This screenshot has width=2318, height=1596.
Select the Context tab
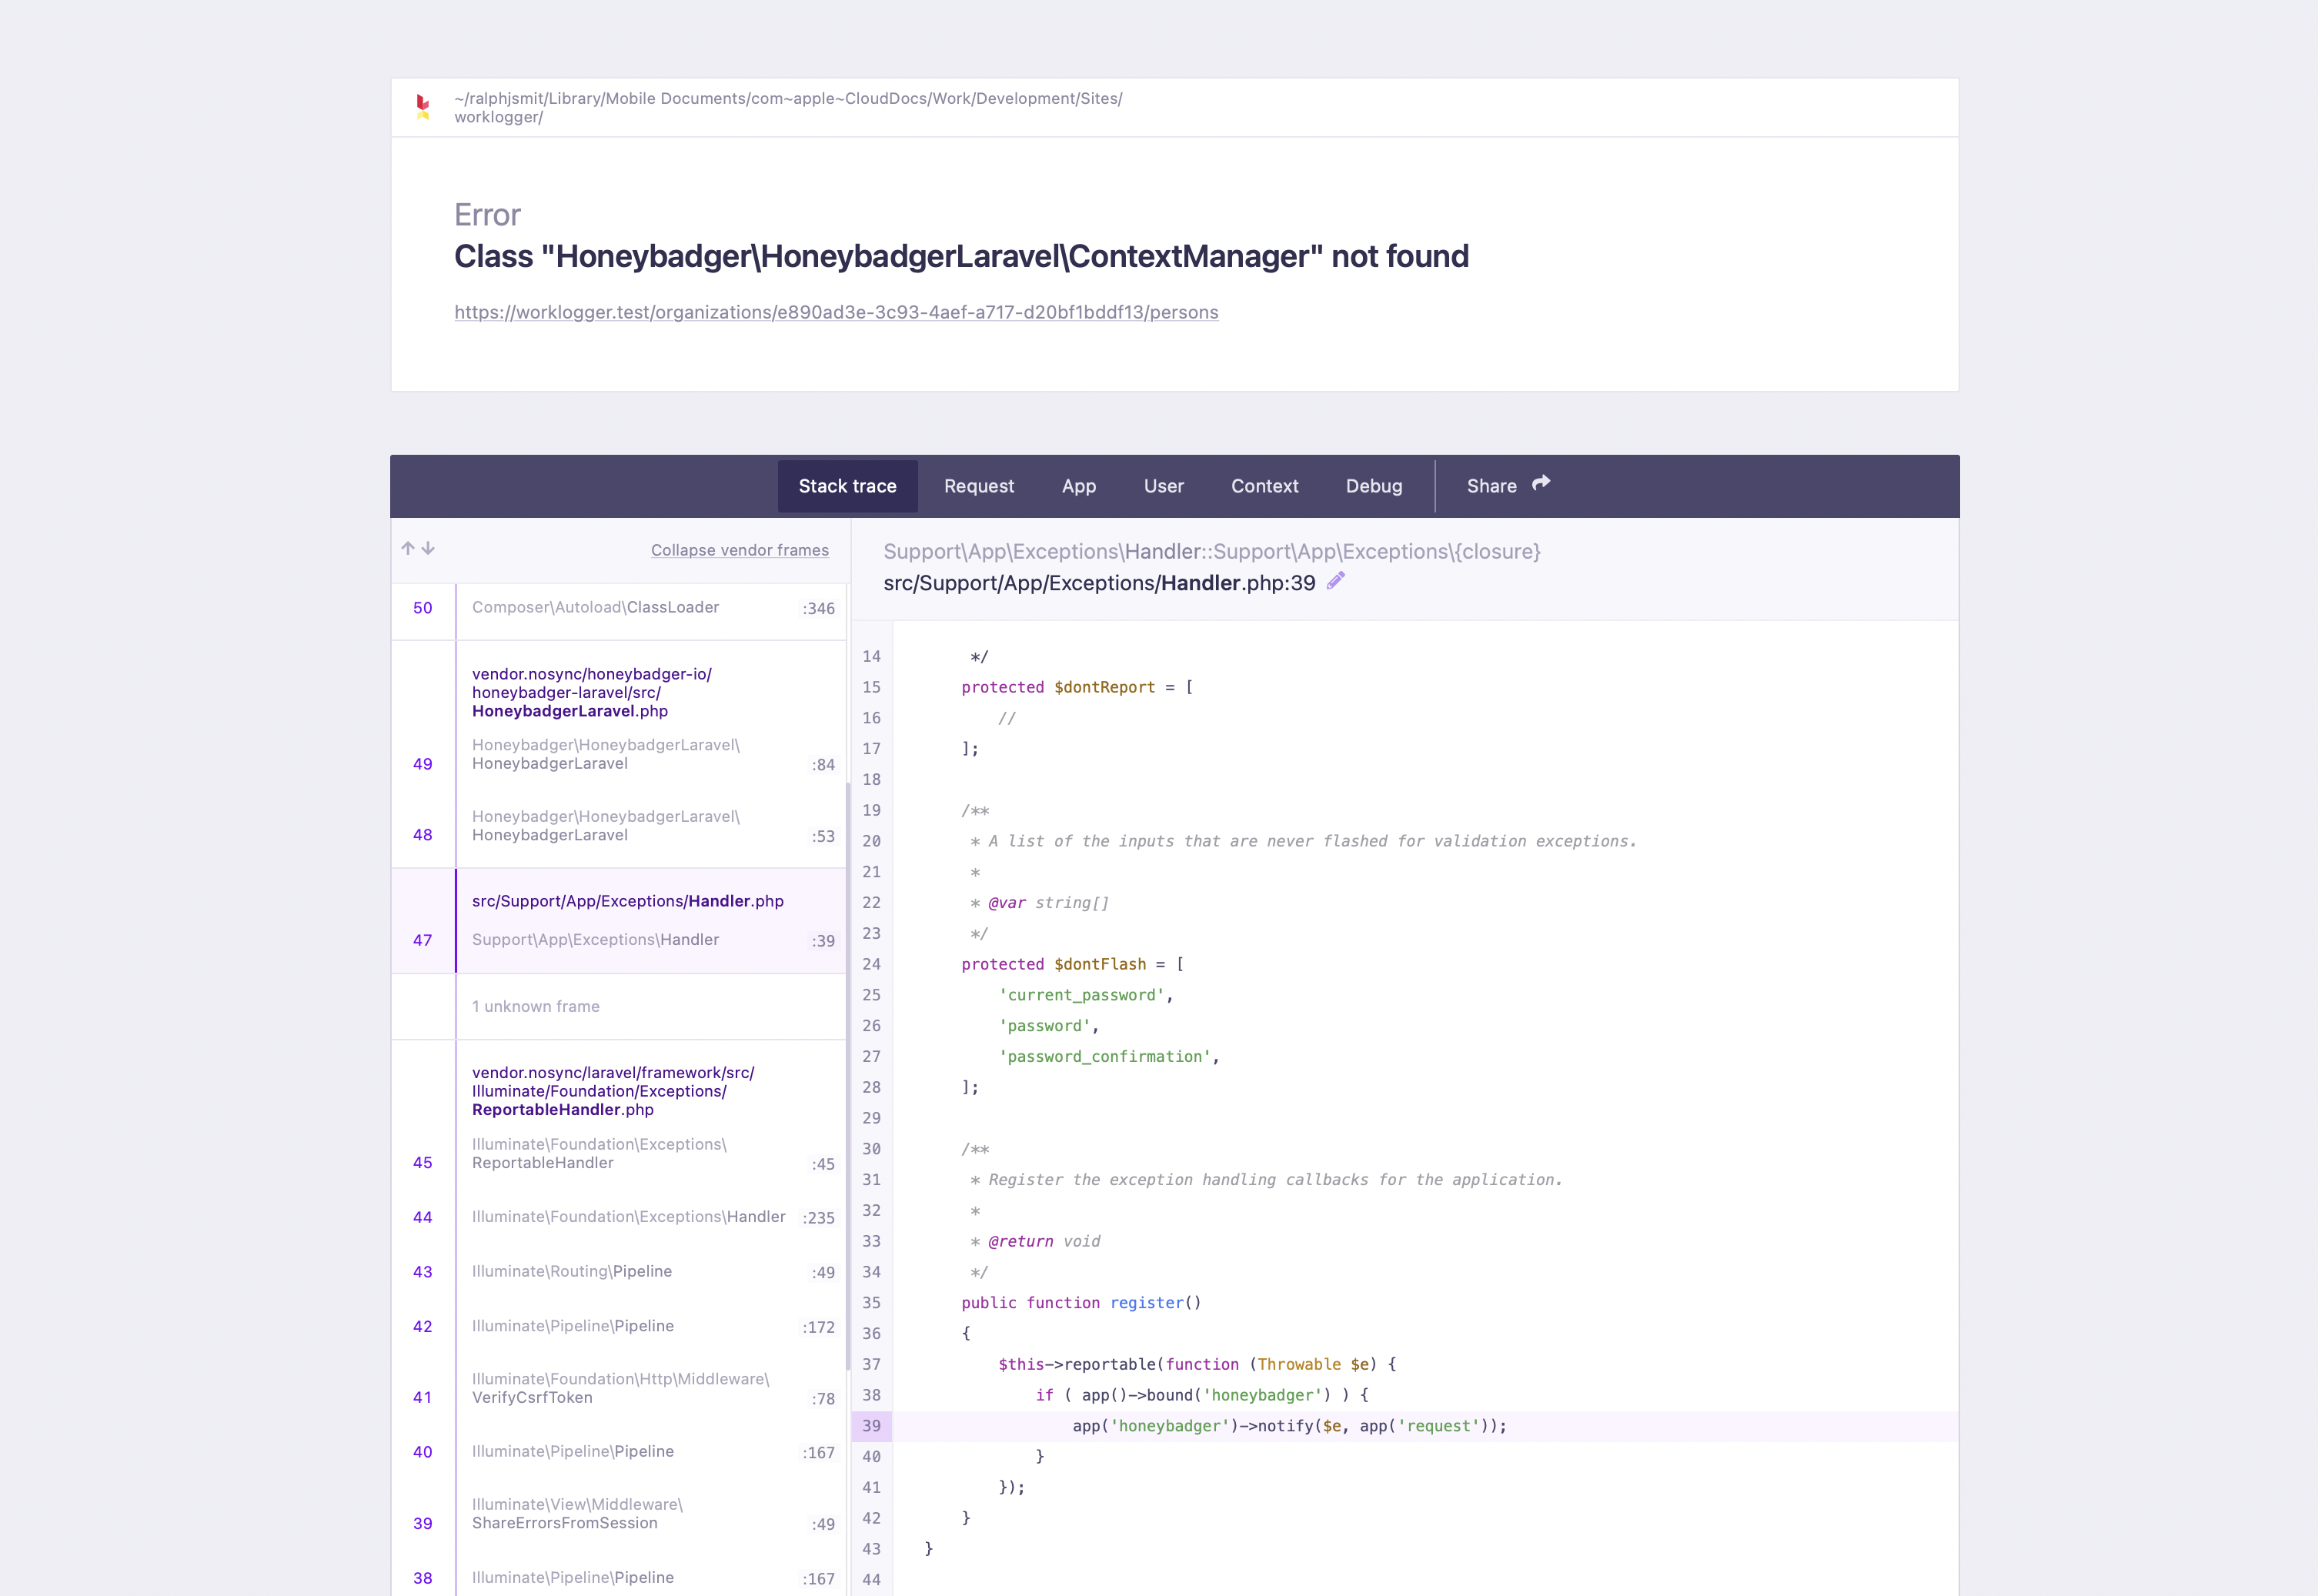(x=1264, y=486)
